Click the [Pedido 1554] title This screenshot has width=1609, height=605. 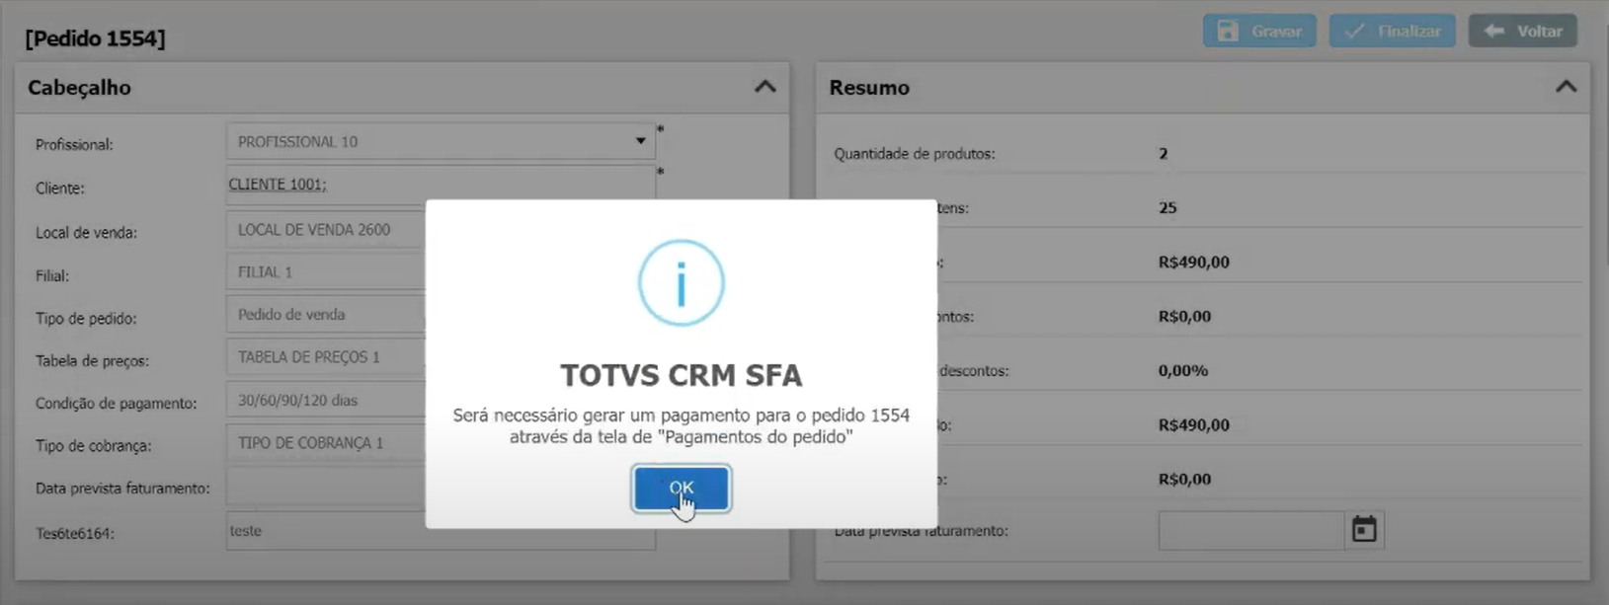tap(96, 38)
